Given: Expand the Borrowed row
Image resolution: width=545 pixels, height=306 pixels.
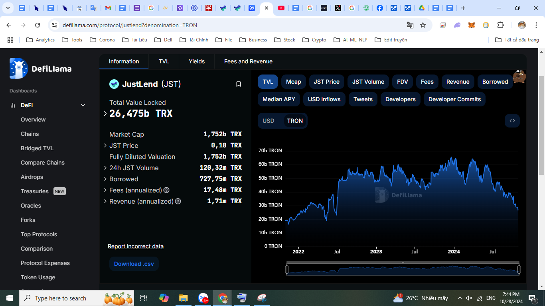Looking at the screenshot, I should (105, 179).
